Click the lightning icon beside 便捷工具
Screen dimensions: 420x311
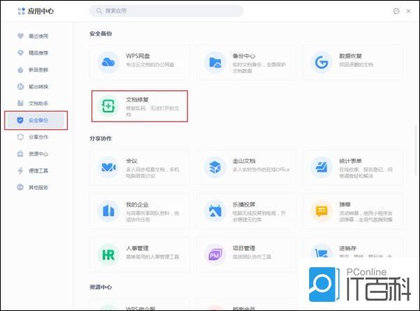pos(20,170)
